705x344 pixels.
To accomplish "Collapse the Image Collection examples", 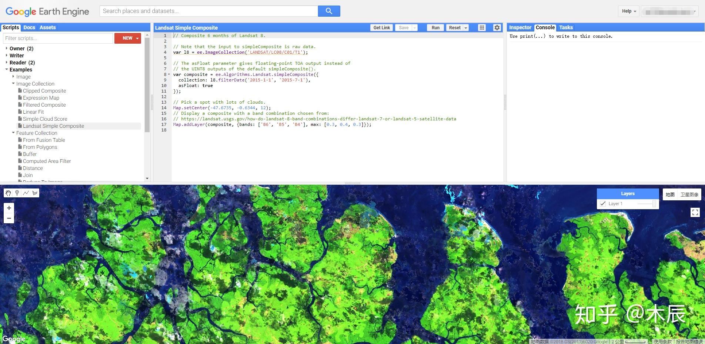I will tap(13, 83).
